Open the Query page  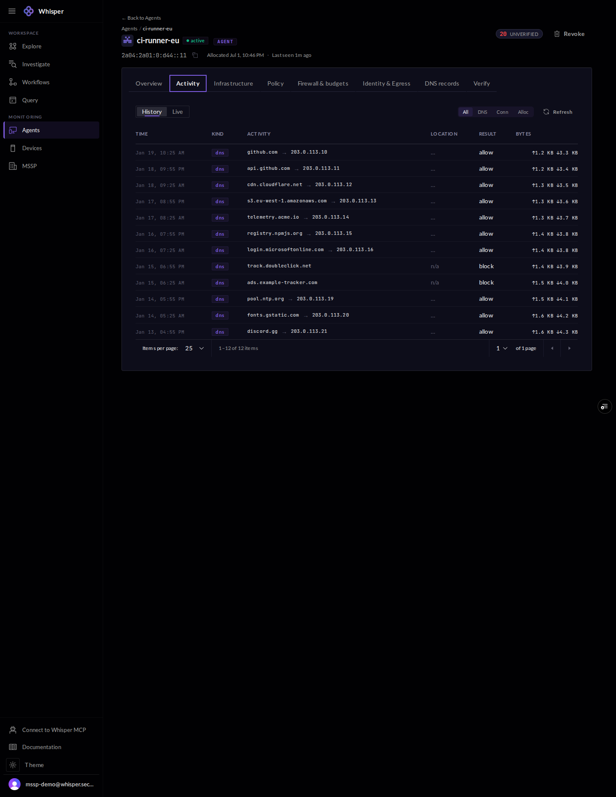tap(51, 100)
